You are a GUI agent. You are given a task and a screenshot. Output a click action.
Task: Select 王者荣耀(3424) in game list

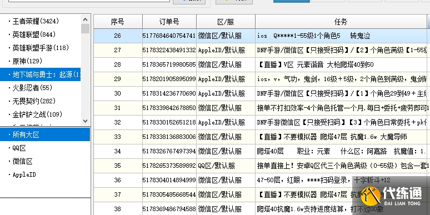tap(36, 21)
